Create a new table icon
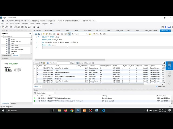 (x=19, y=27)
